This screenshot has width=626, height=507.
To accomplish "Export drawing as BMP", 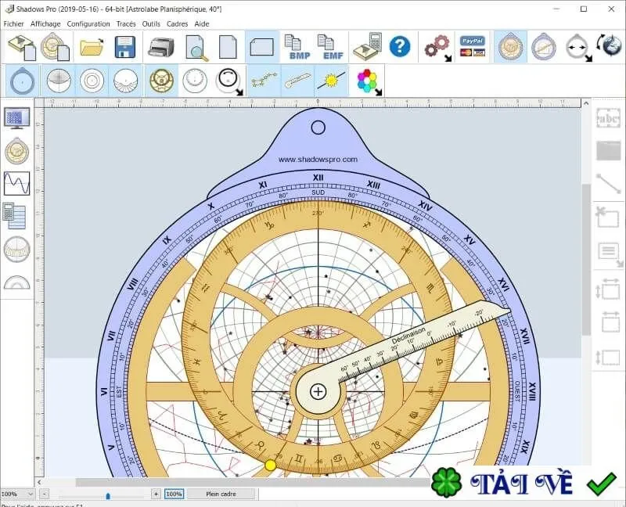I will point(297,48).
